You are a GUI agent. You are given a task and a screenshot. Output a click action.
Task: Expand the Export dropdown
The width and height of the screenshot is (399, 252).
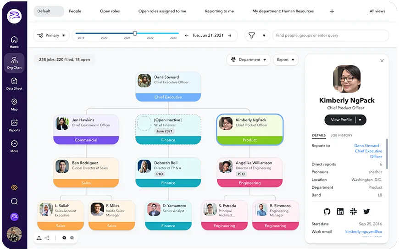coord(286,60)
